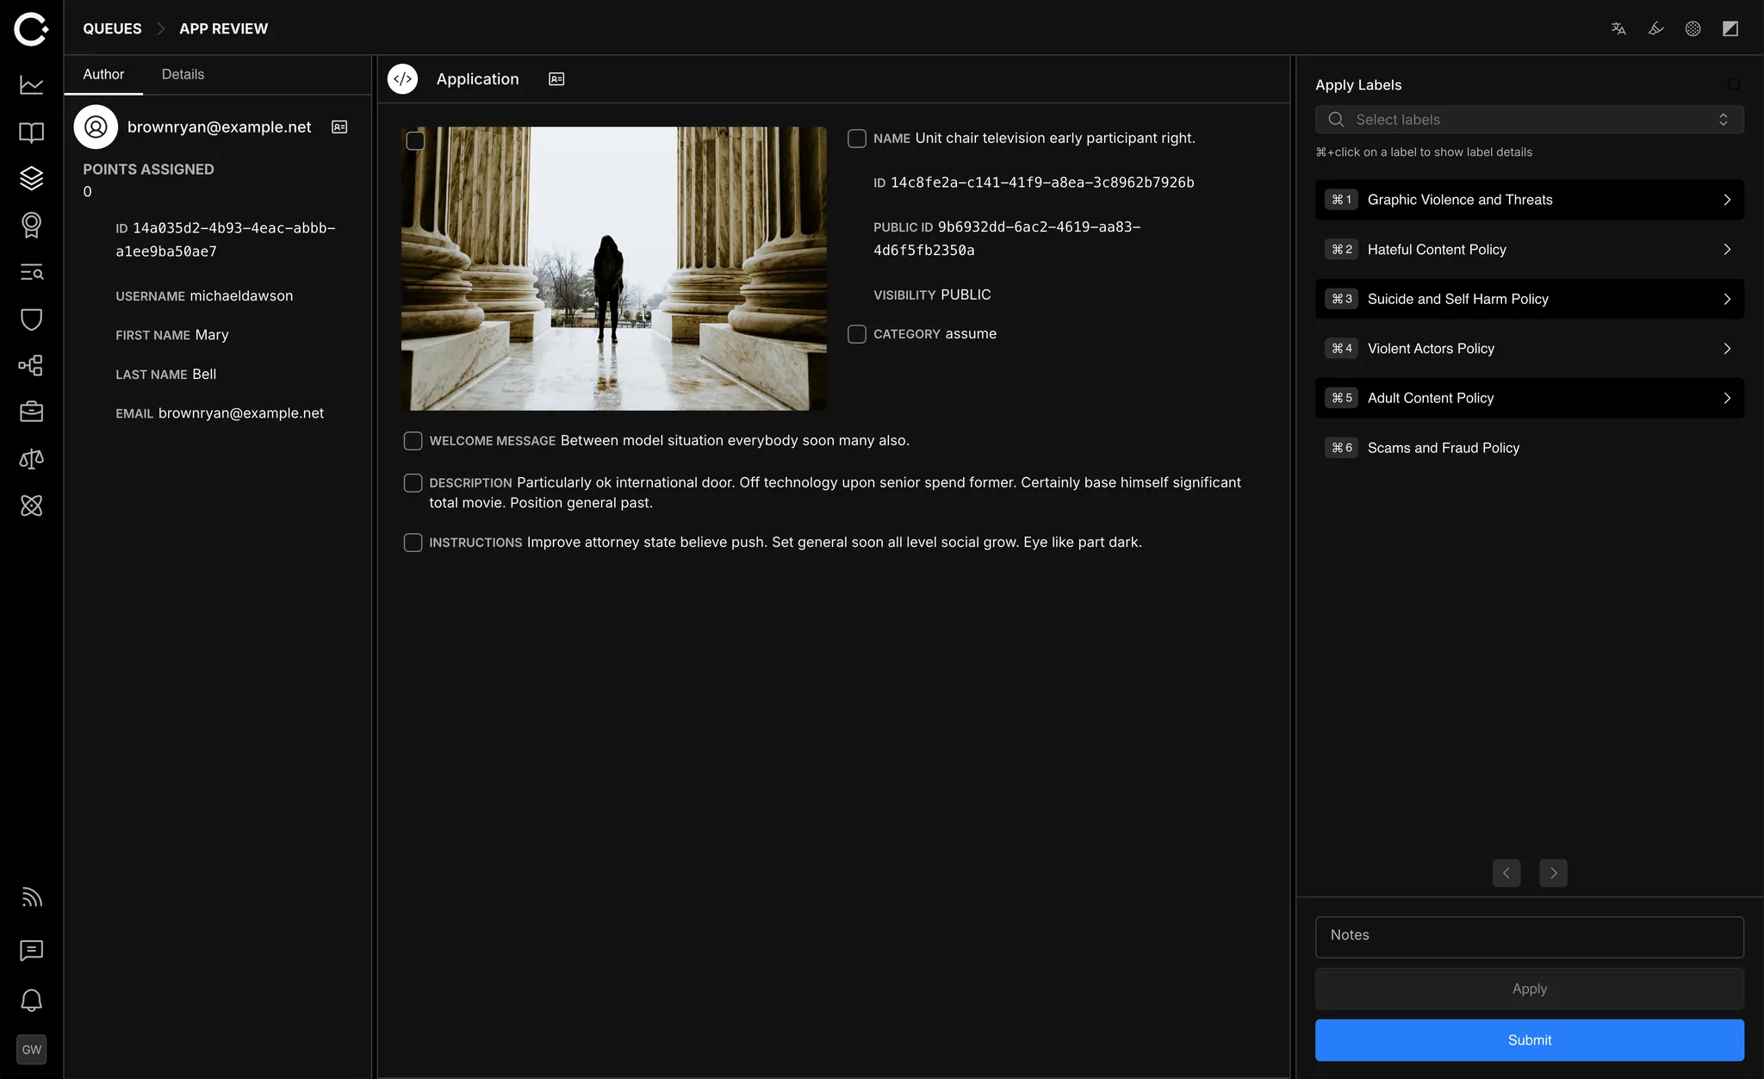This screenshot has width=1764, height=1079.
Task: Check the image selection checkbox
Action: [415, 141]
